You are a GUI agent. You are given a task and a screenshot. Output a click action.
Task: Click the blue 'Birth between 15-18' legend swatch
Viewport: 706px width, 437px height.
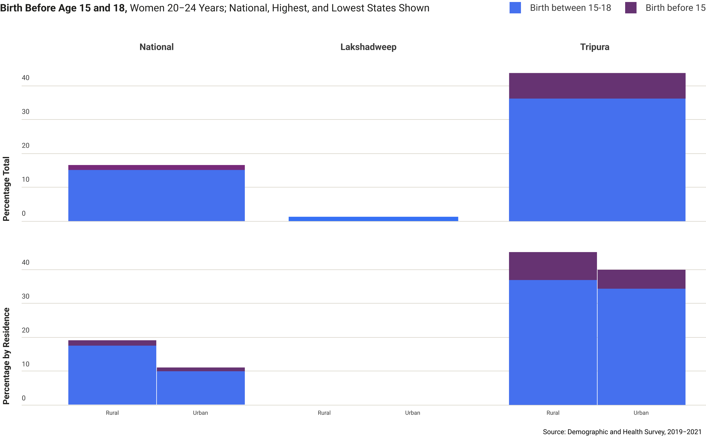tap(515, 8)
